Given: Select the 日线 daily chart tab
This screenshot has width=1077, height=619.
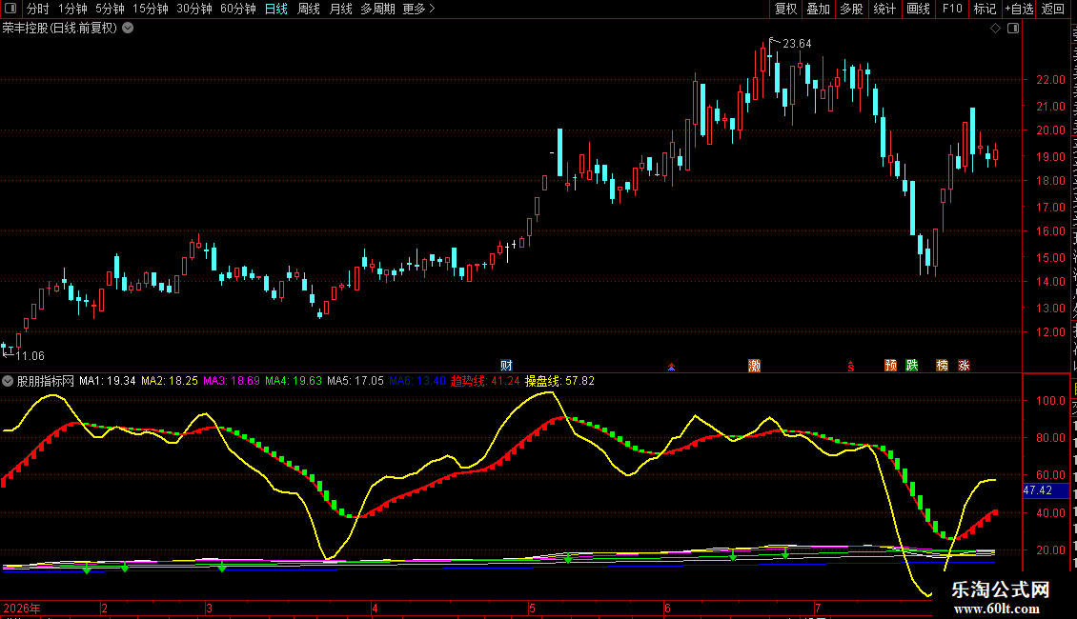Looking at the screenshot, I should click(x=276, y=9).
